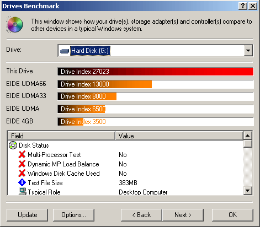Click the colorful CD icon in header
260x227 pixels.
(x=15, y=25)
